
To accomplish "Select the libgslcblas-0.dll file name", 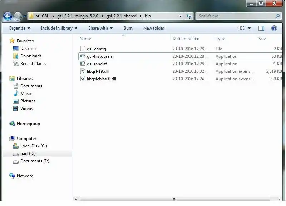I will (x=102, y=79).
